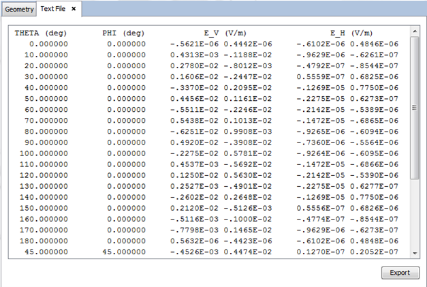Switch to the Geometry tab
The width and height of the screenshot is (427, 287).
pyautogui.click(x=18, y=9)
